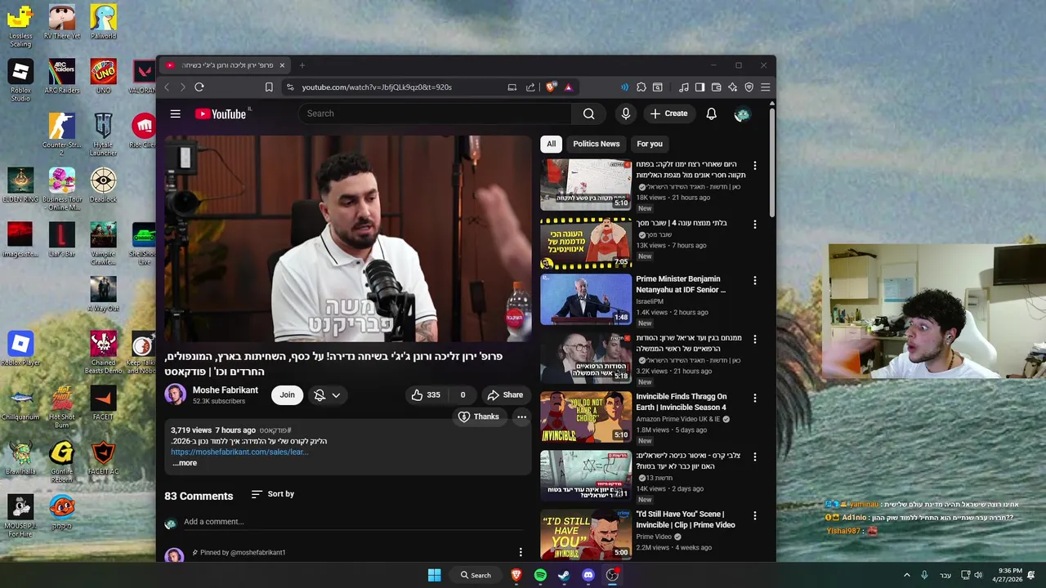Viewport: 1046px width, 588px height.
Task: Close the YouTube browser tab
Action: (282, 65)
